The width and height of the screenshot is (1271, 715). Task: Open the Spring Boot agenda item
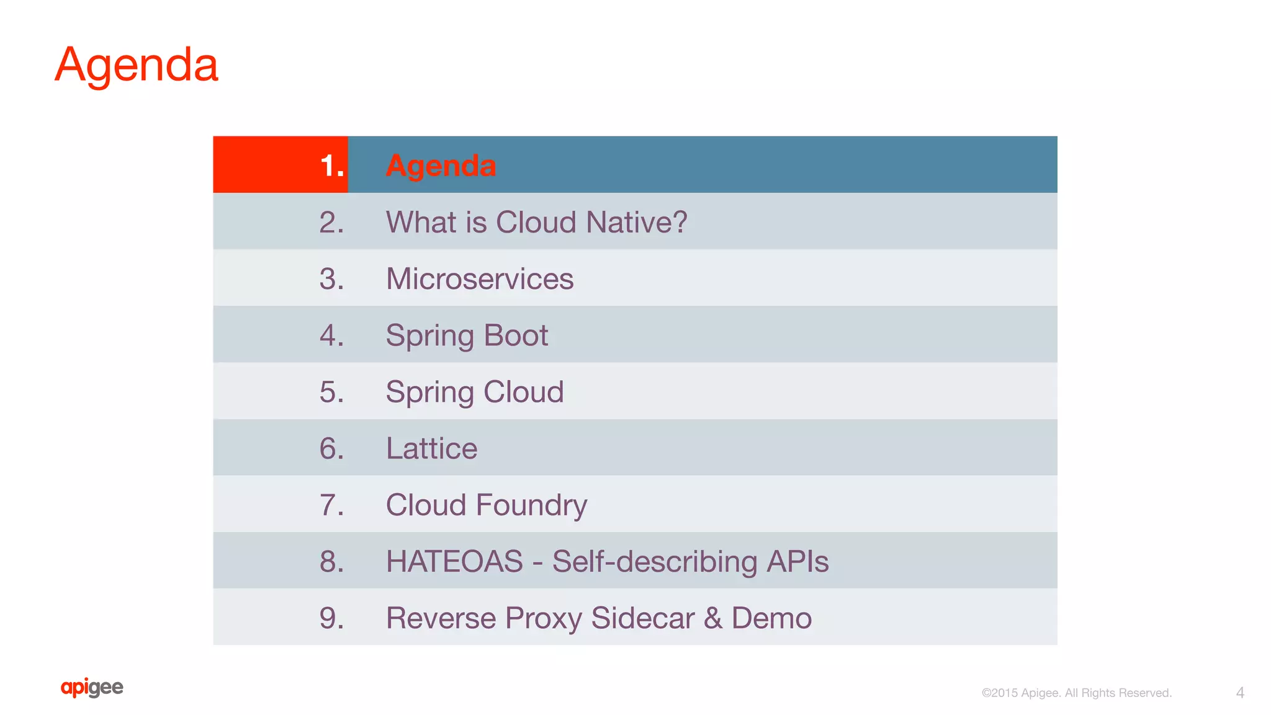467,335
